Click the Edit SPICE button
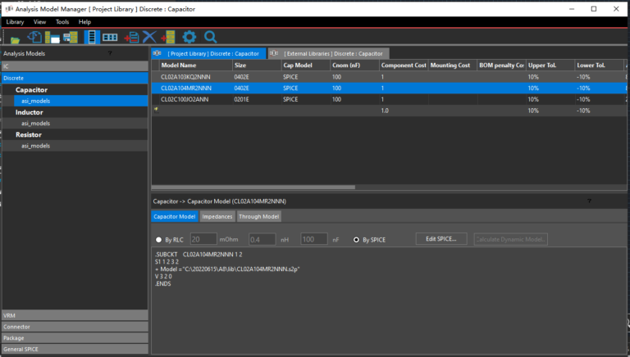 [x=441, y=239]
